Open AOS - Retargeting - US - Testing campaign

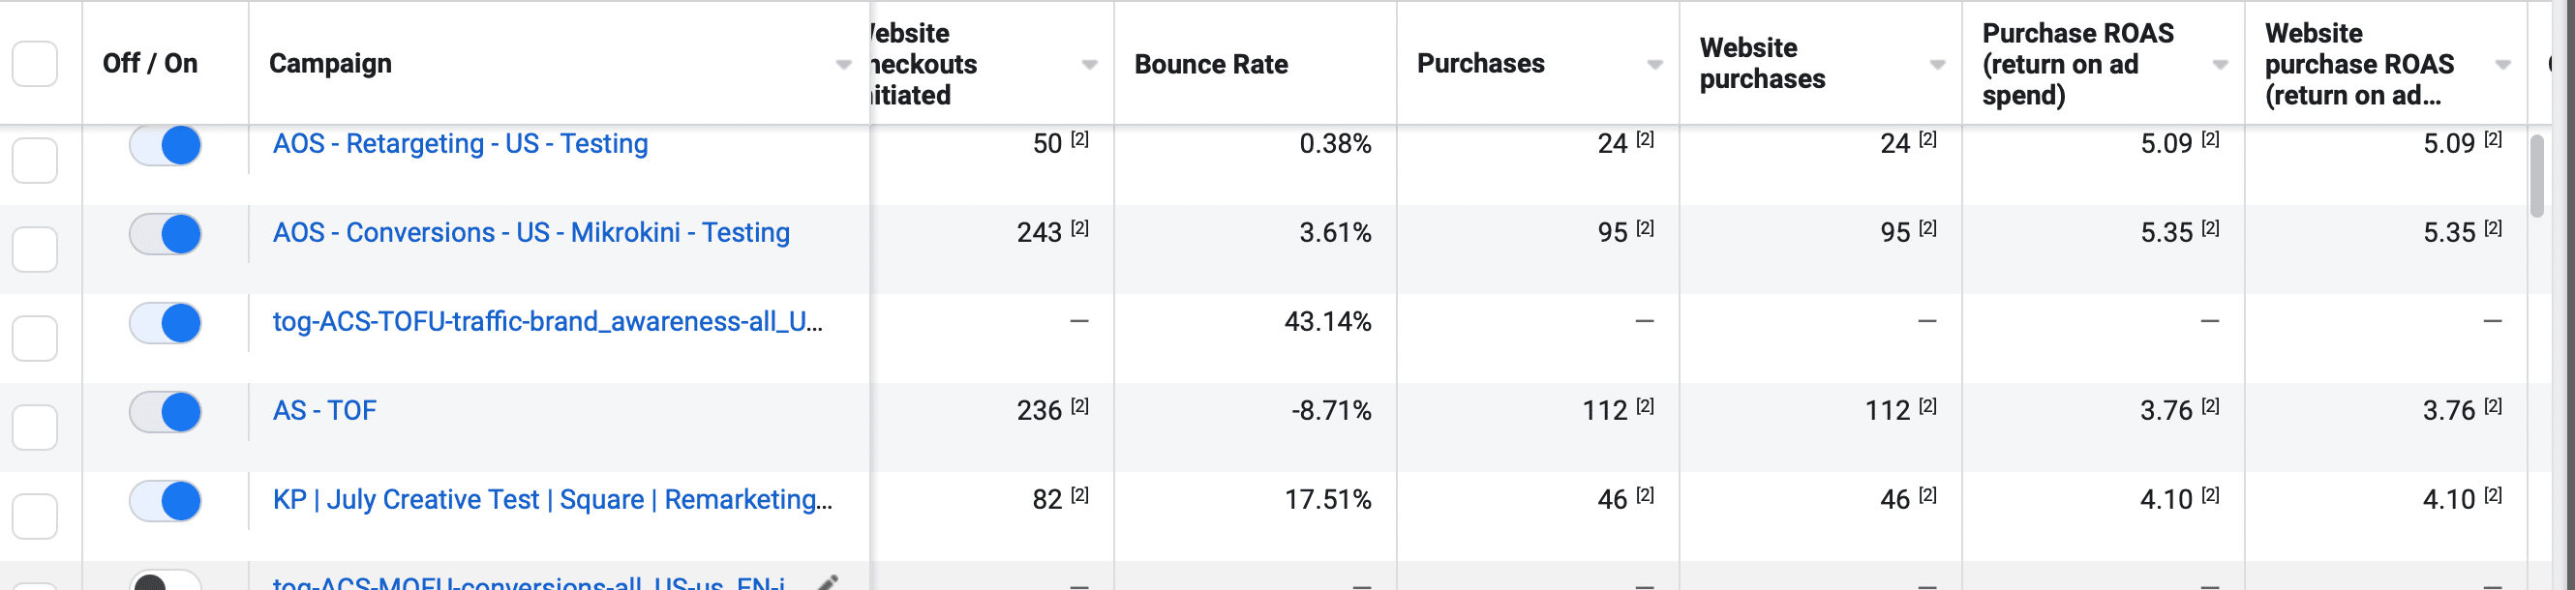pyautogui.click(x=460, y=144)
